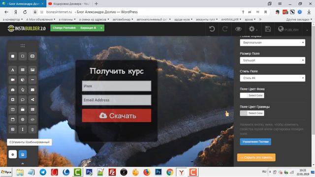
Task: Switch to the YouTube Кодировка Денвера tab
Action: click(69, 3)
